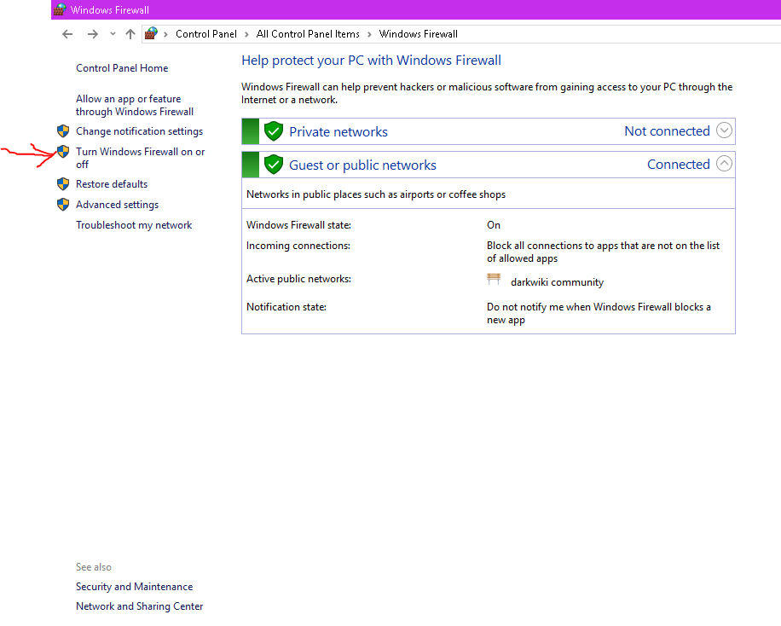Open Restore defaults link

click(x=112, y=184)
